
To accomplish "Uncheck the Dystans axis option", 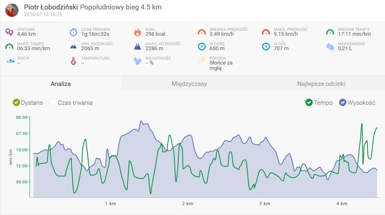I will (x=16, y=103).
